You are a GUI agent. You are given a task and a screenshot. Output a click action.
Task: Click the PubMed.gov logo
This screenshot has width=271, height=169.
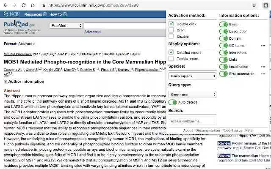(19, 25)
